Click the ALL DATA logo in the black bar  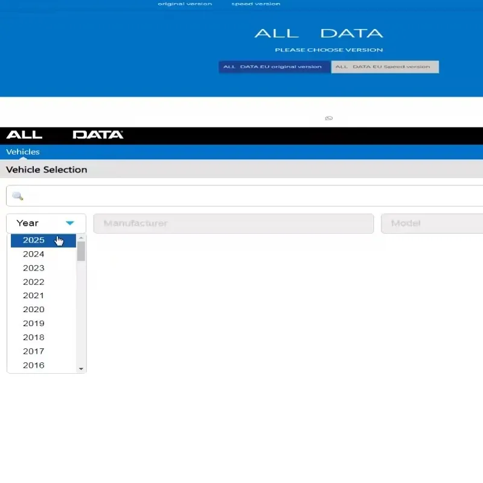tap(65, 135)
